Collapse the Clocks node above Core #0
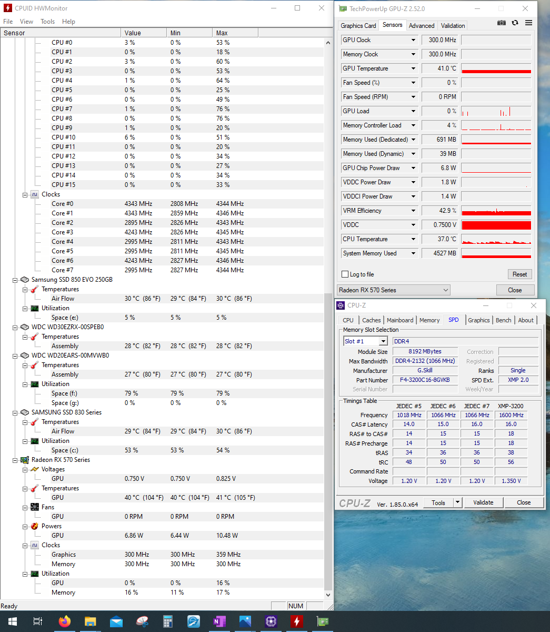The height and width of the screenshot is (632, 550). point(25,194)
